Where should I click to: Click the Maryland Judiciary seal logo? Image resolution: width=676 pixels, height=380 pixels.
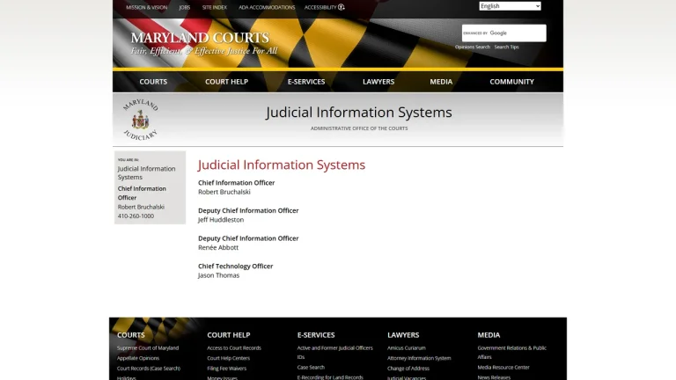141,120
